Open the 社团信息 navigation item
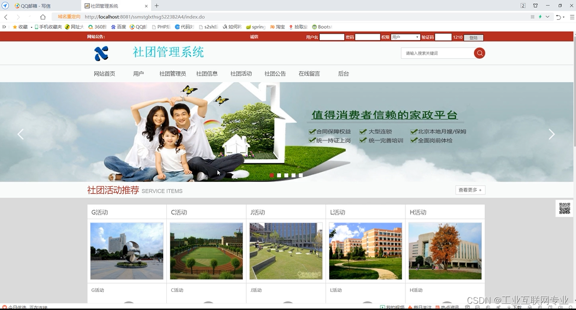Viewport: 576px width, 310px height. click(207, 74)
